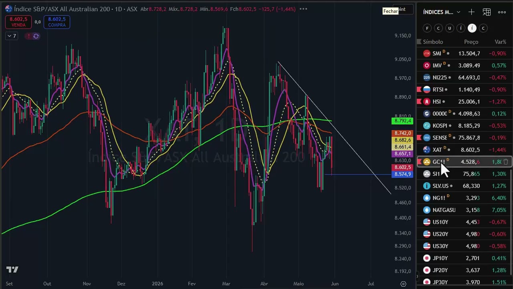Click the purple refresh indicator icon

click(36, 36)
